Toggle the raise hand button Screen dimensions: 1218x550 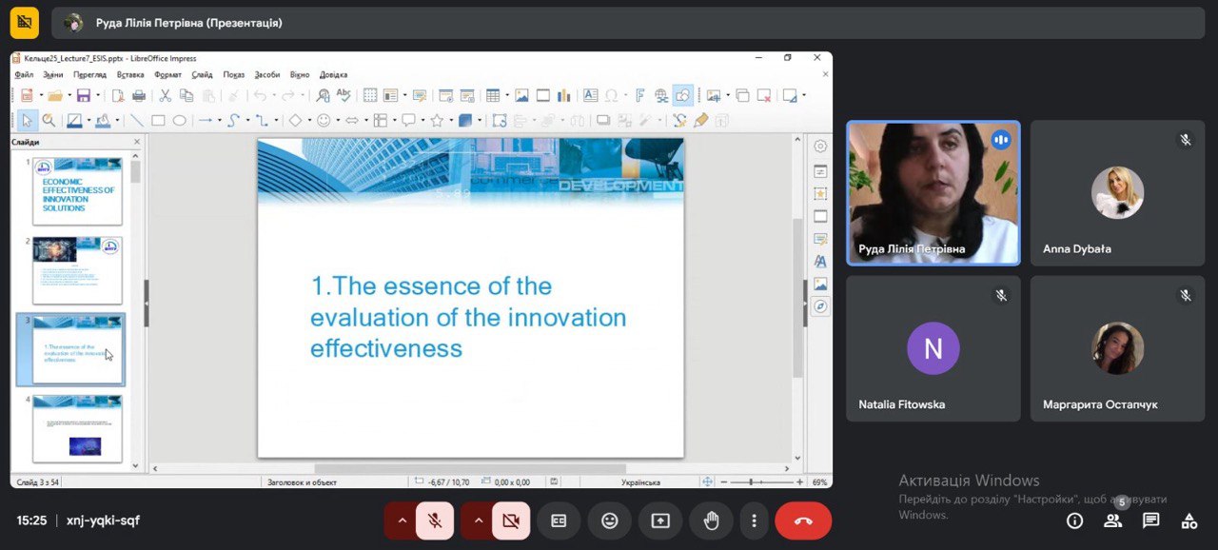[x=711, y=521]
